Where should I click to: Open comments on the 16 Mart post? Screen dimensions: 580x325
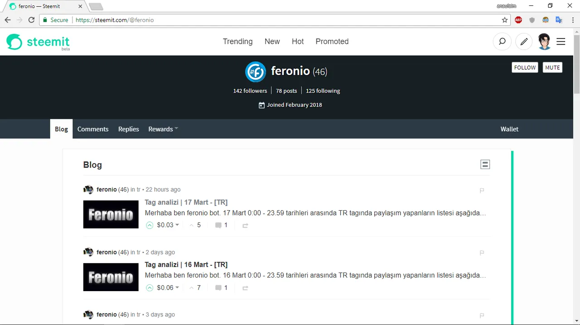[x=221, y=287]
